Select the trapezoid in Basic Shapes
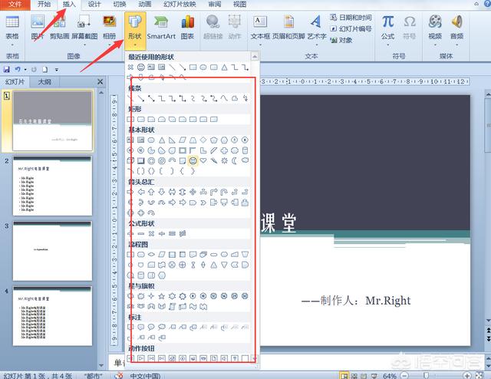Image resolution: width=491 pixels, height=379 pixels. coord(193,140)
